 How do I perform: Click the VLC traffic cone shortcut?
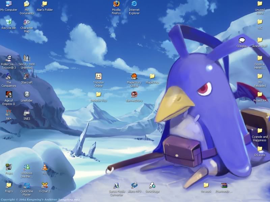(45, 169)
